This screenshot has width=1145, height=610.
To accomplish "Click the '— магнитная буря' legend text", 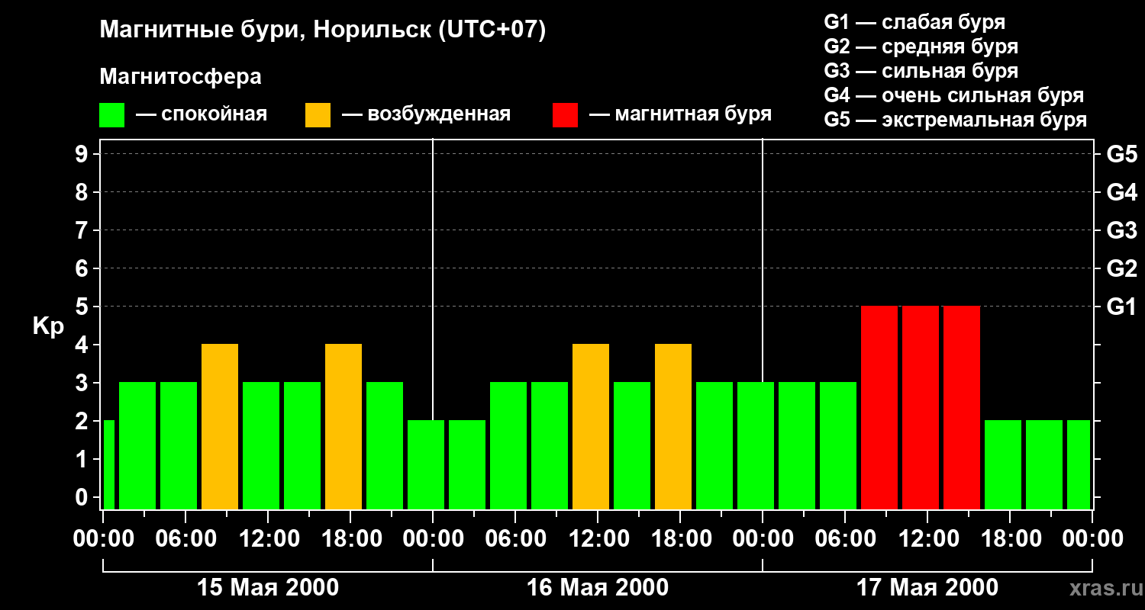I will coord(680,114).
